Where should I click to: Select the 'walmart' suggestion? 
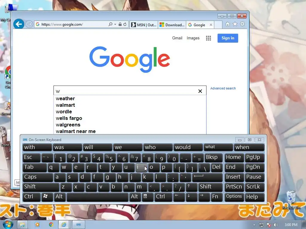[130, 105]
